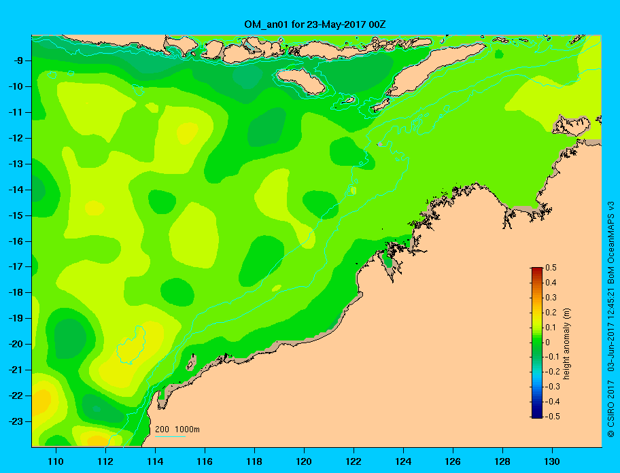Click latitude axis label -11
The height and width of the screenshot is (473, 620).
pyautogui.click(x=15, y=112)
